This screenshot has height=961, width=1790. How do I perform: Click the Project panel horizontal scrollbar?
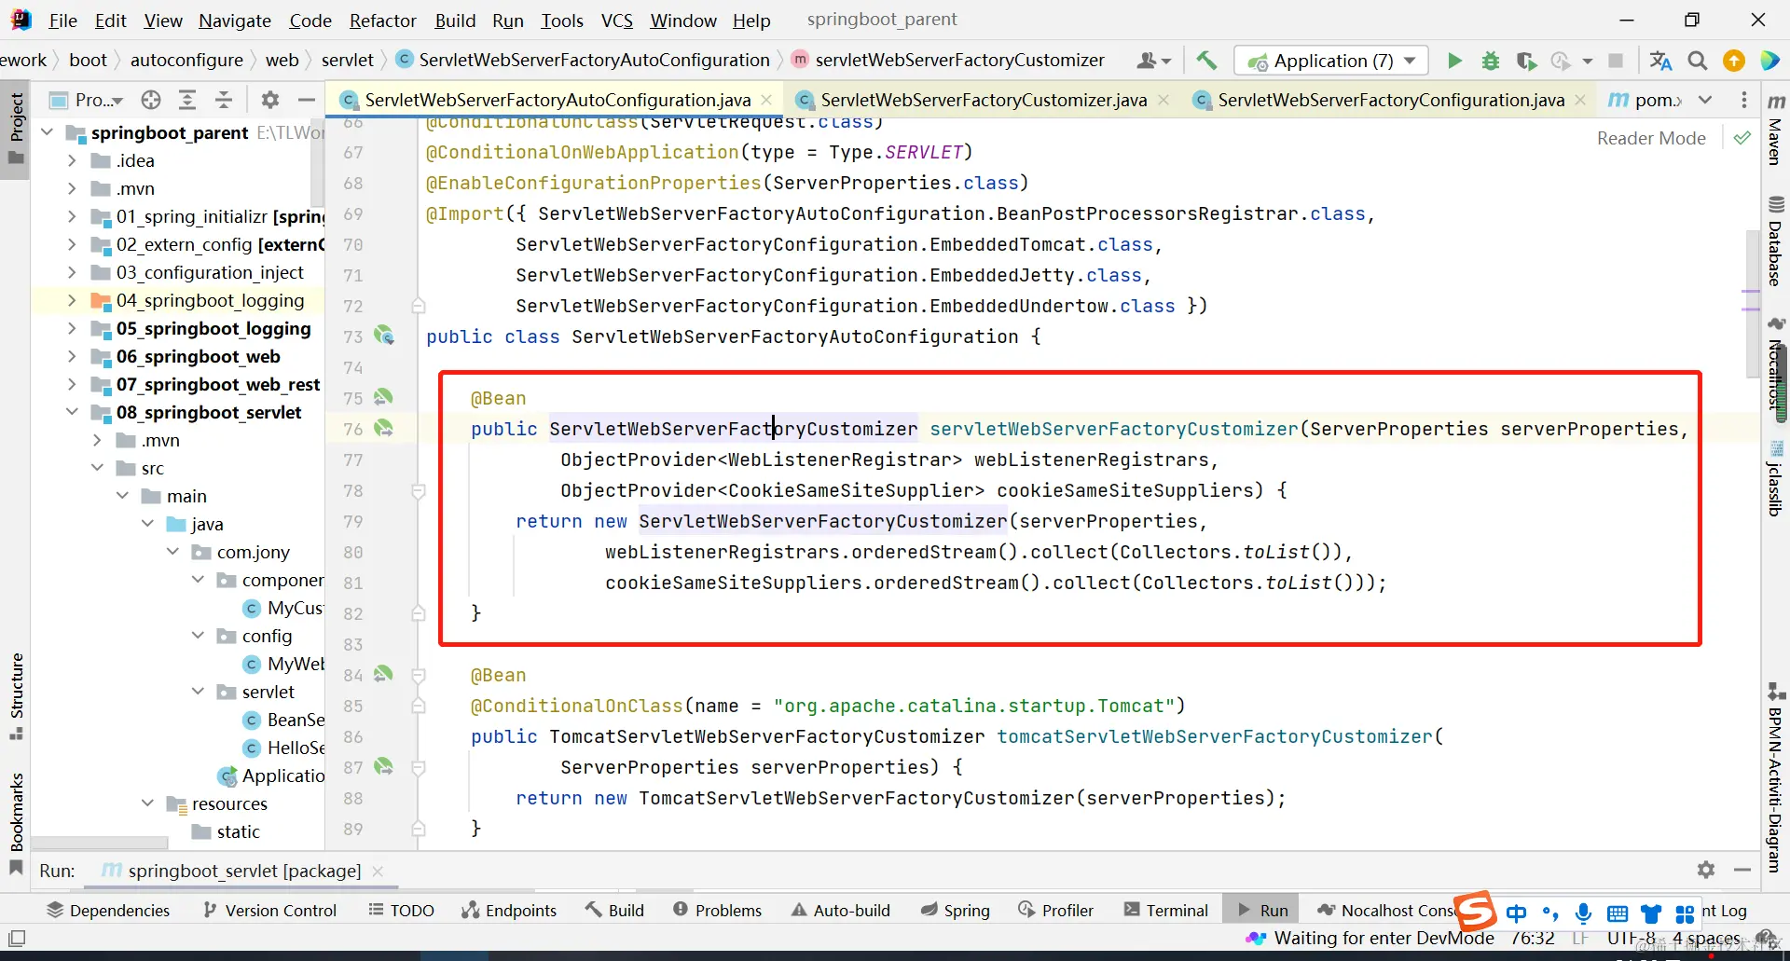[100, 843]
